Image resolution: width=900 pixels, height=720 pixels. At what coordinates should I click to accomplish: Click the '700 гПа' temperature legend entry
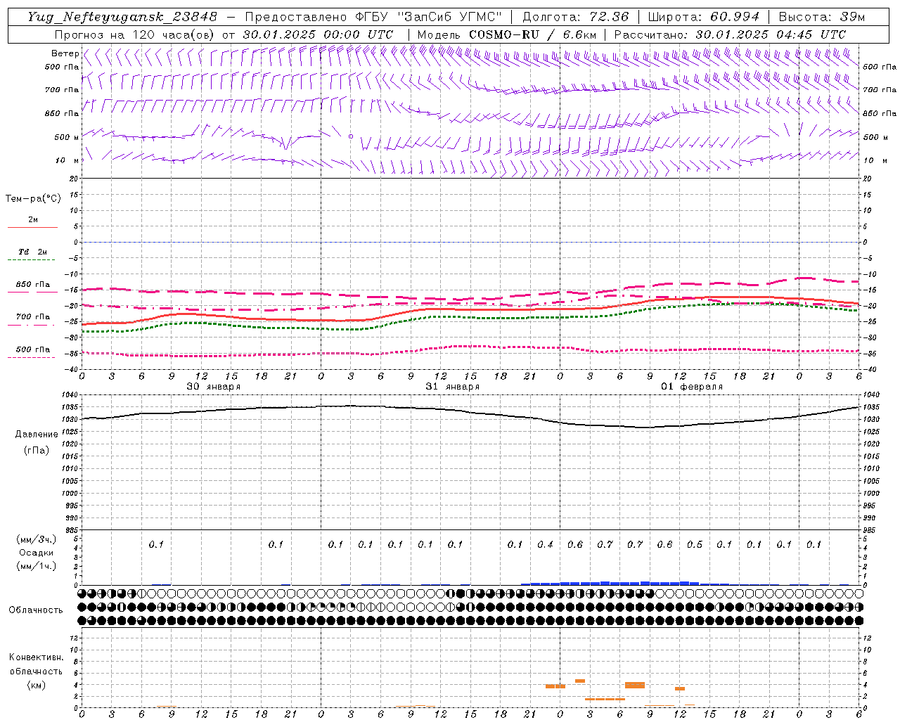pyautogui.click(x=33, y=317)
